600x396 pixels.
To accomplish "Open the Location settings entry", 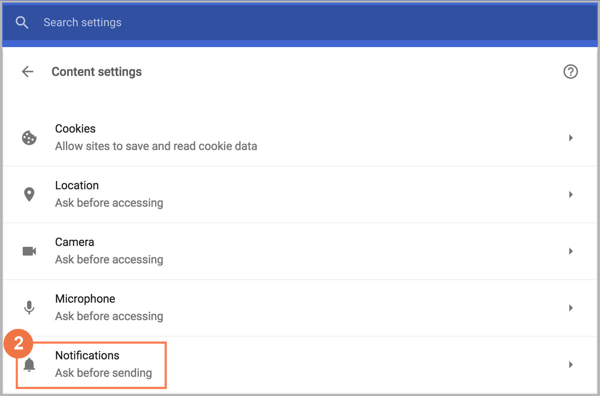I will (x=77, y=185).
